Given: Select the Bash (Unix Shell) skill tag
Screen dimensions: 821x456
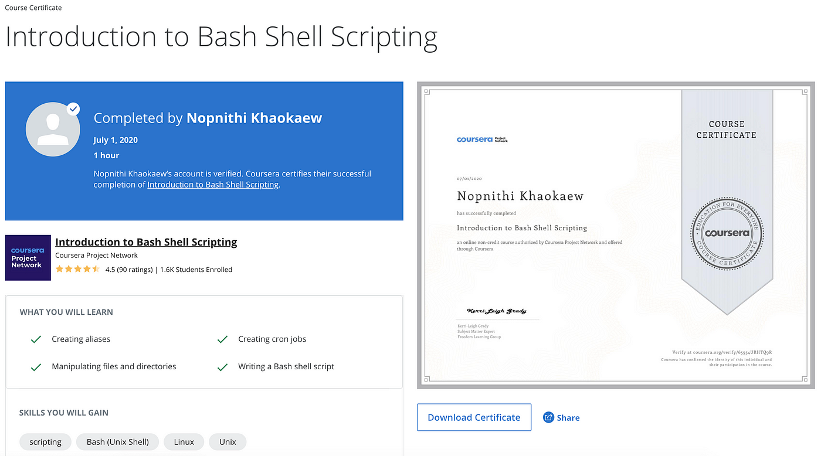Looking at the screenshot, I should click(118, 442).
